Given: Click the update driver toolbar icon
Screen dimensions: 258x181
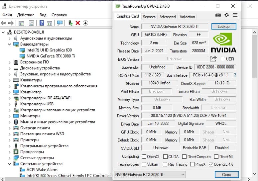Looking at the screenshot, I should [x=70, y=23].
